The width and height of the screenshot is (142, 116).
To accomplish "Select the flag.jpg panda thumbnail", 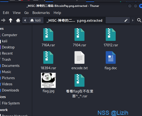I will (x=48, y=80).
